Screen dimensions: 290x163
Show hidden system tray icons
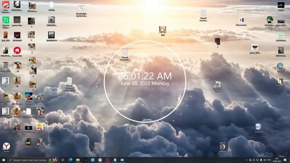[246, 160]
